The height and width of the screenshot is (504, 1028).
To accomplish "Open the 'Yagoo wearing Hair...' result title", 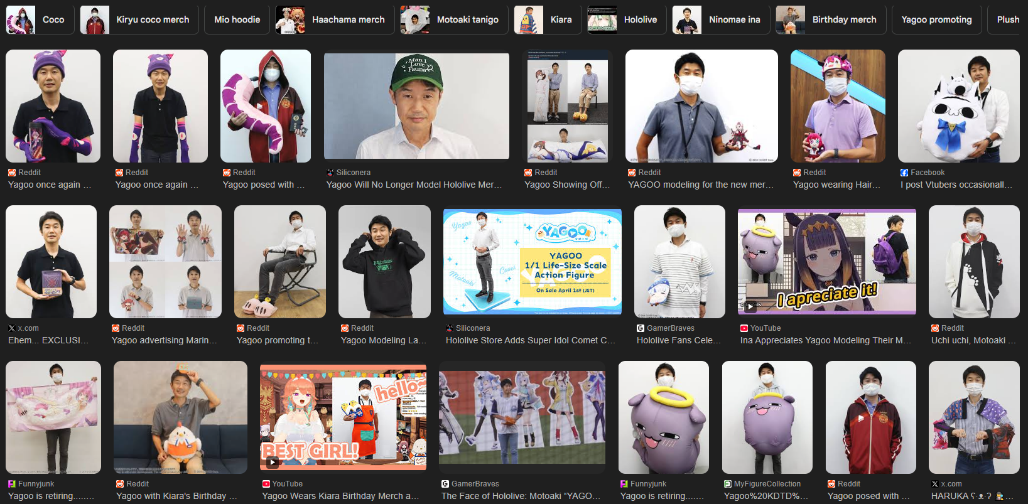I will pos(837,185).
